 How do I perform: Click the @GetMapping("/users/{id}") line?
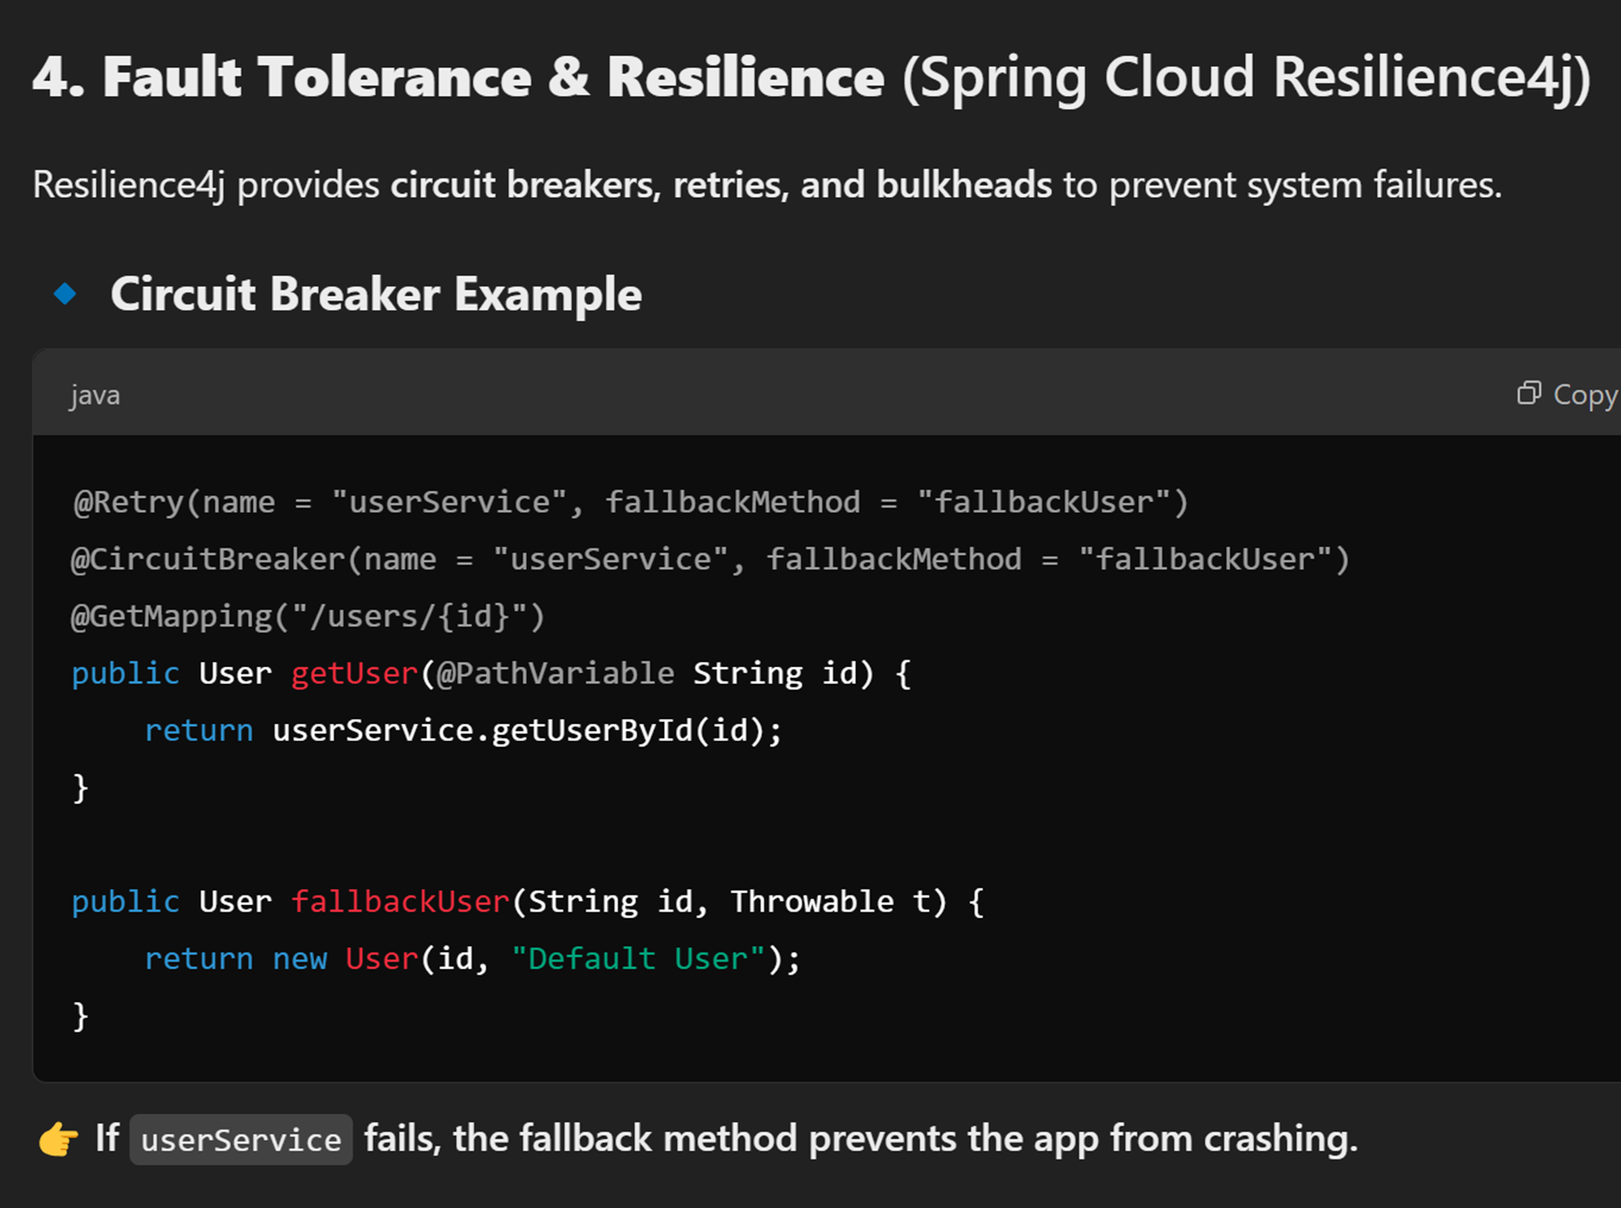(308, 616)
